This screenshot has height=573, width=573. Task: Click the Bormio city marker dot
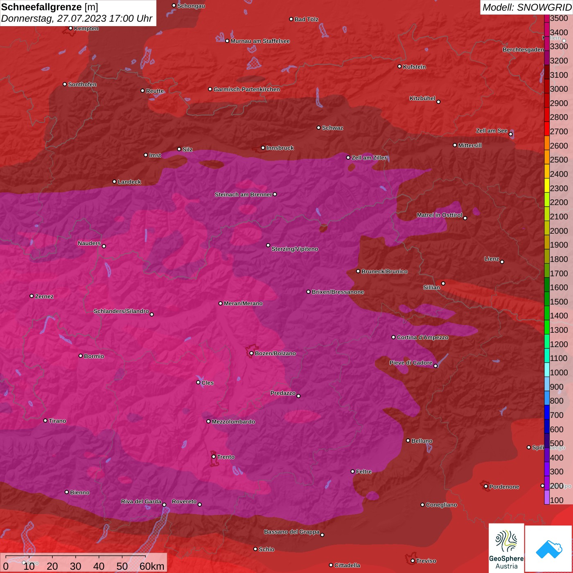click(x=81, y=356)
